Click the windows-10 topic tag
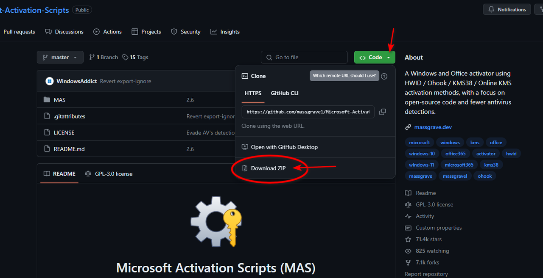543x278 pixels. pos(422,154)
